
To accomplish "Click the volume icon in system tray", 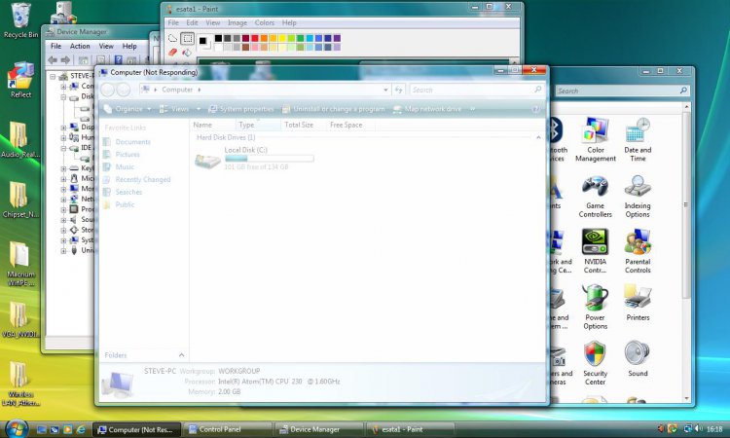I will coord(698,428).
